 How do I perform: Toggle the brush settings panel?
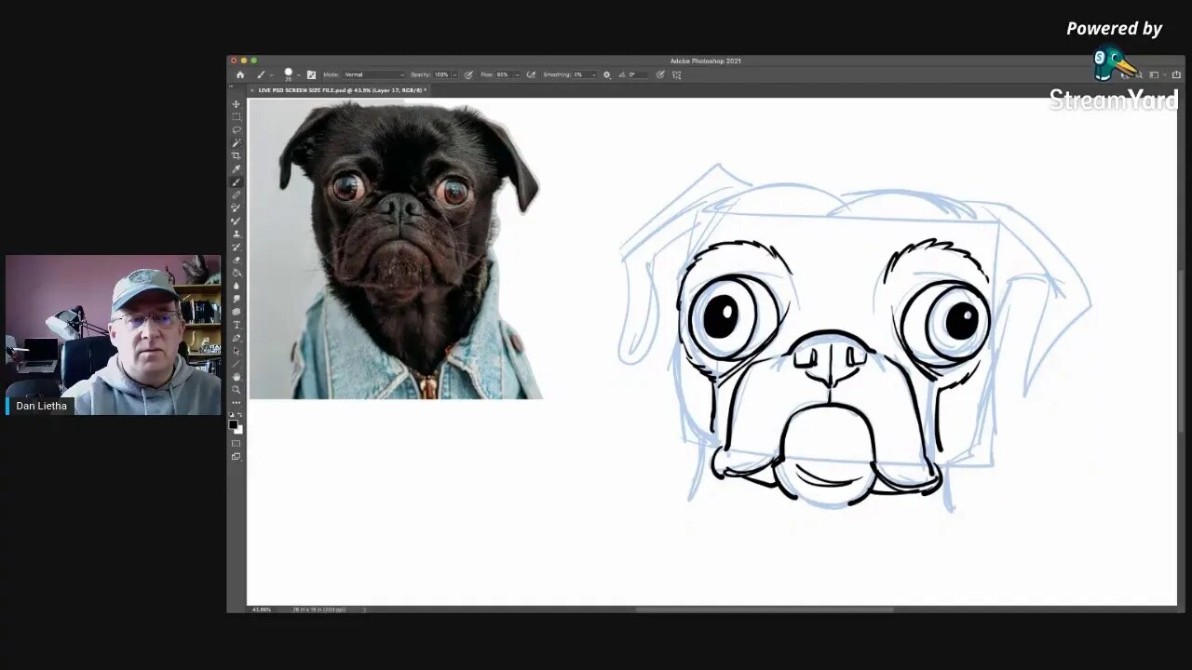pyautogui.click(x=311, y=74)
